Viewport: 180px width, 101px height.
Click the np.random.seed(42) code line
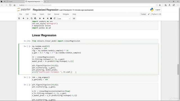[x=41, y=46]
